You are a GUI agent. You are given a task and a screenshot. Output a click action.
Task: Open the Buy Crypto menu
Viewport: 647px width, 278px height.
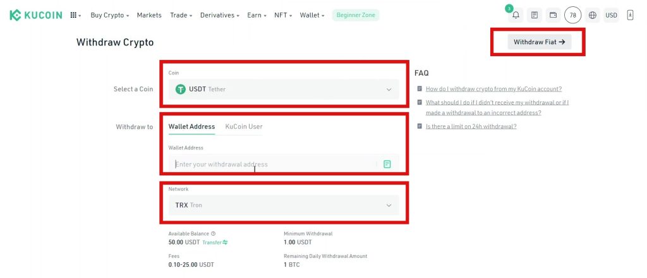(x=110, y=15)
